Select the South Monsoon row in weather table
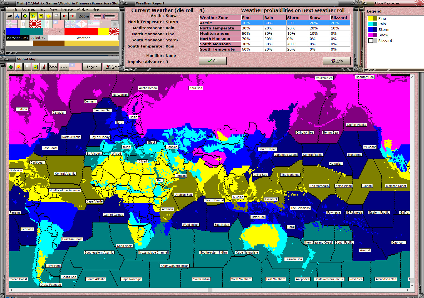This screenshot has height=298, width=424. click(275, 44)
